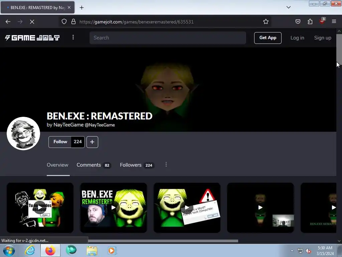Viewport: 342px width, 257px height.
Task: Launch Internet Explorer from taskbar
Action: click(x=30, y=250)
